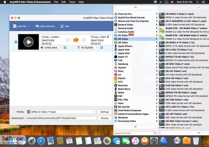This screenshot has height=147, width=209.
Task: Open System Preferences in the dock
Action: tap(154, 141)
